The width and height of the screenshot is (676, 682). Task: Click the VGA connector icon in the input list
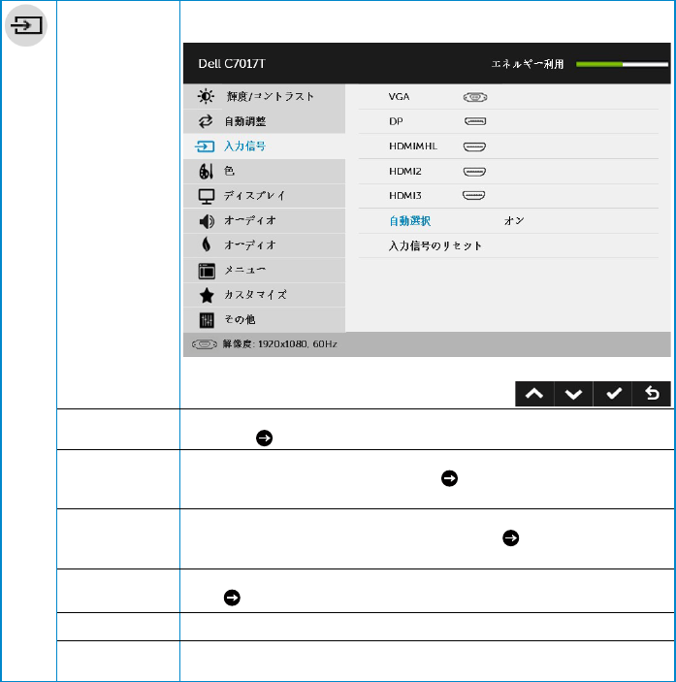[x=475, y=97]
